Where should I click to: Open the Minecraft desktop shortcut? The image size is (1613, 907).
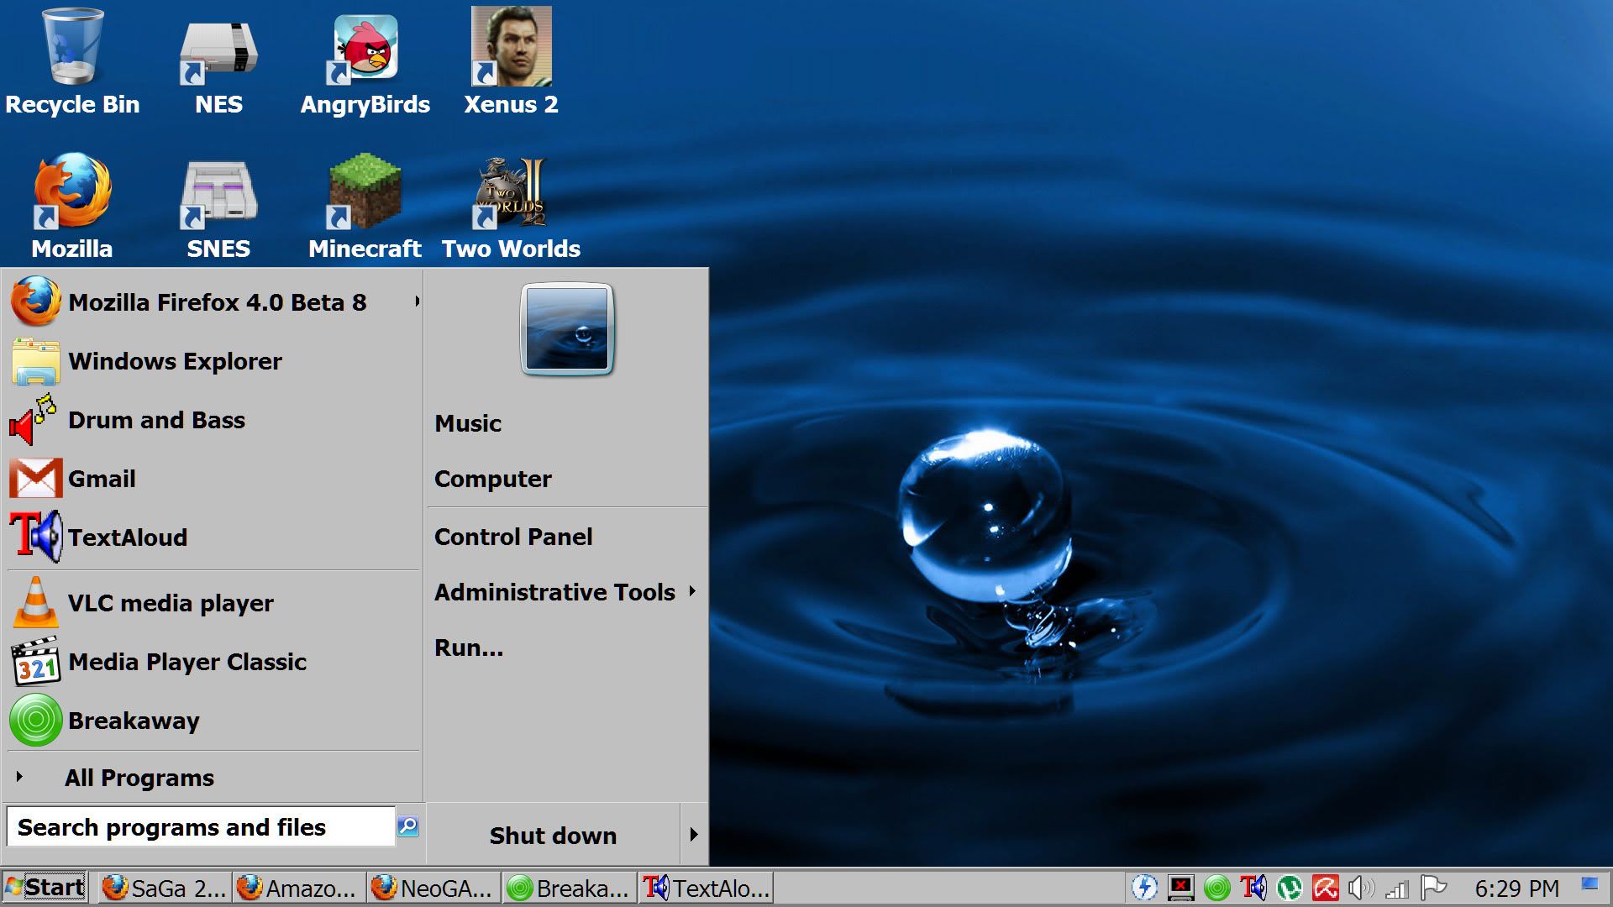[365, 206]
